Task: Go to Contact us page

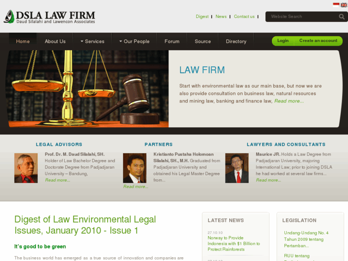Action: click(244, 17)
